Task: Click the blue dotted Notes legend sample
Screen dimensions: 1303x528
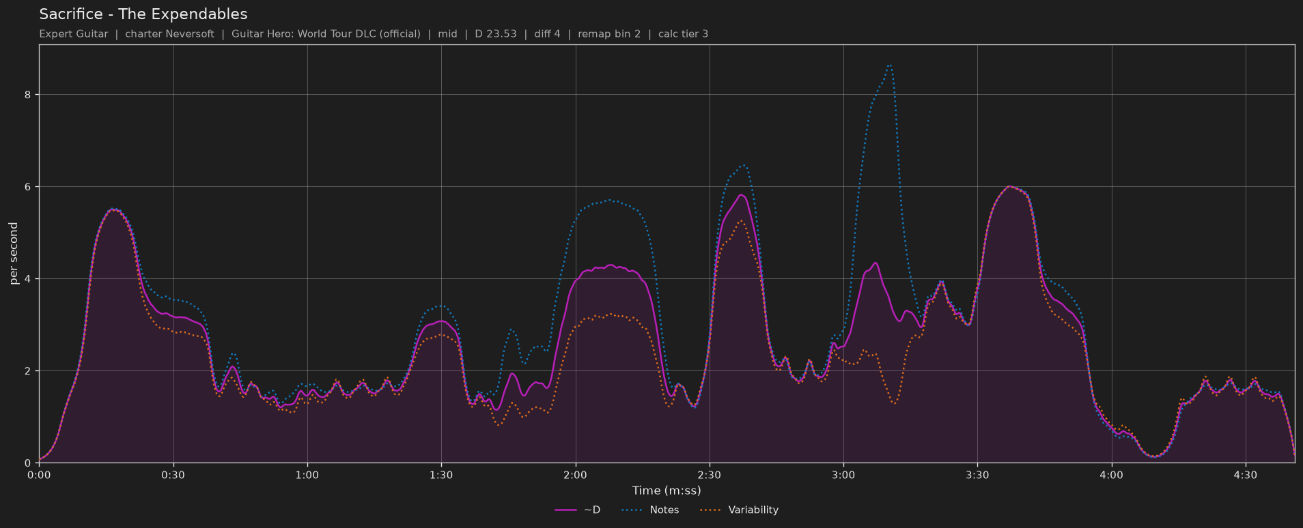Action: click(633, 510)
